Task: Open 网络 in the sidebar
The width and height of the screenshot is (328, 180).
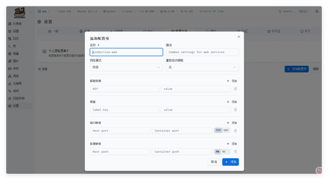Action: coord(20,76)
